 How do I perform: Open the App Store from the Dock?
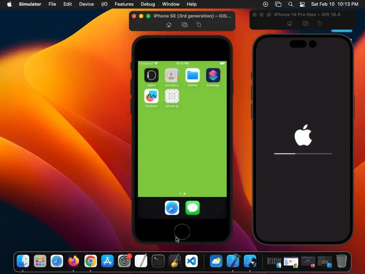[107, 261]
